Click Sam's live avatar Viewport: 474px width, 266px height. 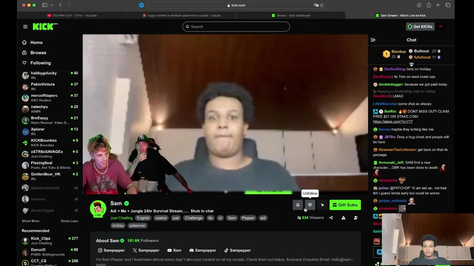(98, 209)
